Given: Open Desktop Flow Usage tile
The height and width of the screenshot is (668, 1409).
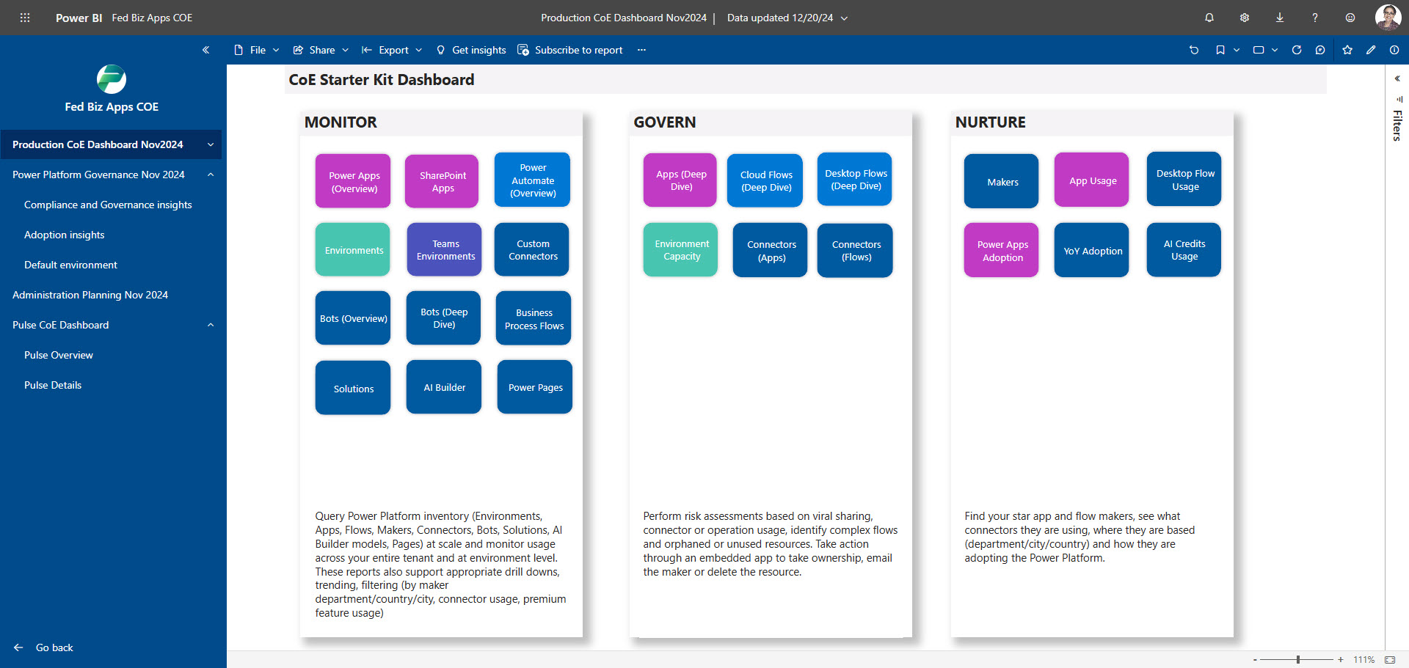Looking at the screenshot, I should (x=1184, y=179).
